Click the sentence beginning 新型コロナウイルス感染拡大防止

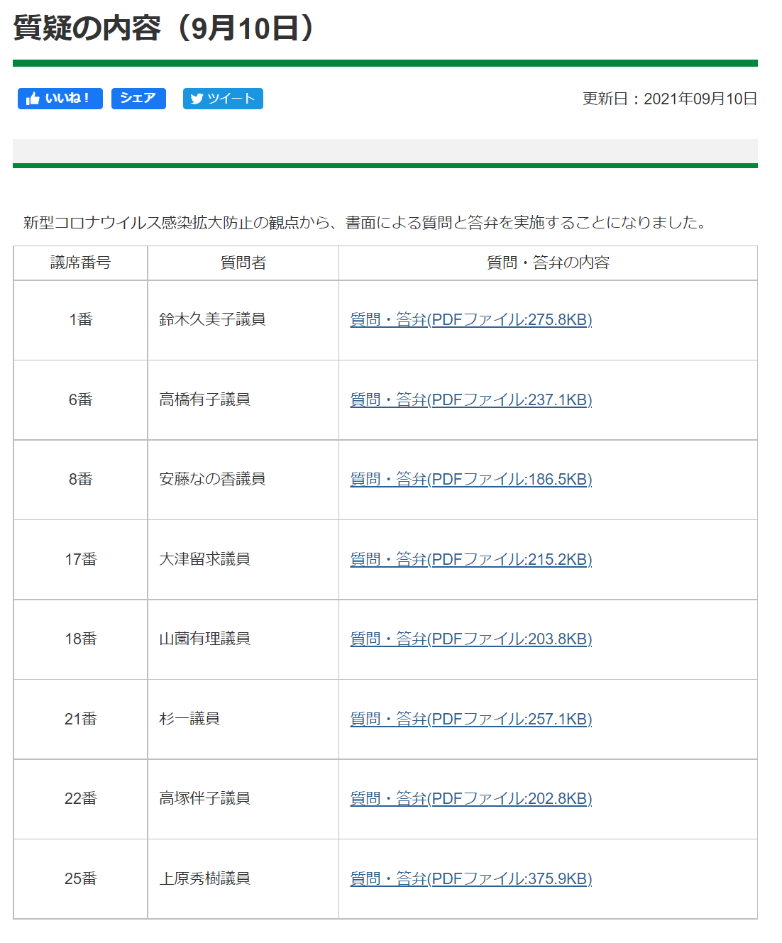pyautogui.click(x=367, y=223)
